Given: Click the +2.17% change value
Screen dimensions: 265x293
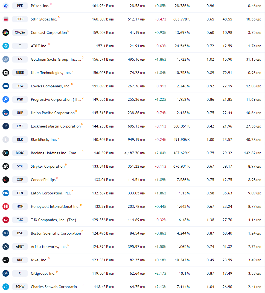Looking at the screenshot, I should click(x=160, y=274).
